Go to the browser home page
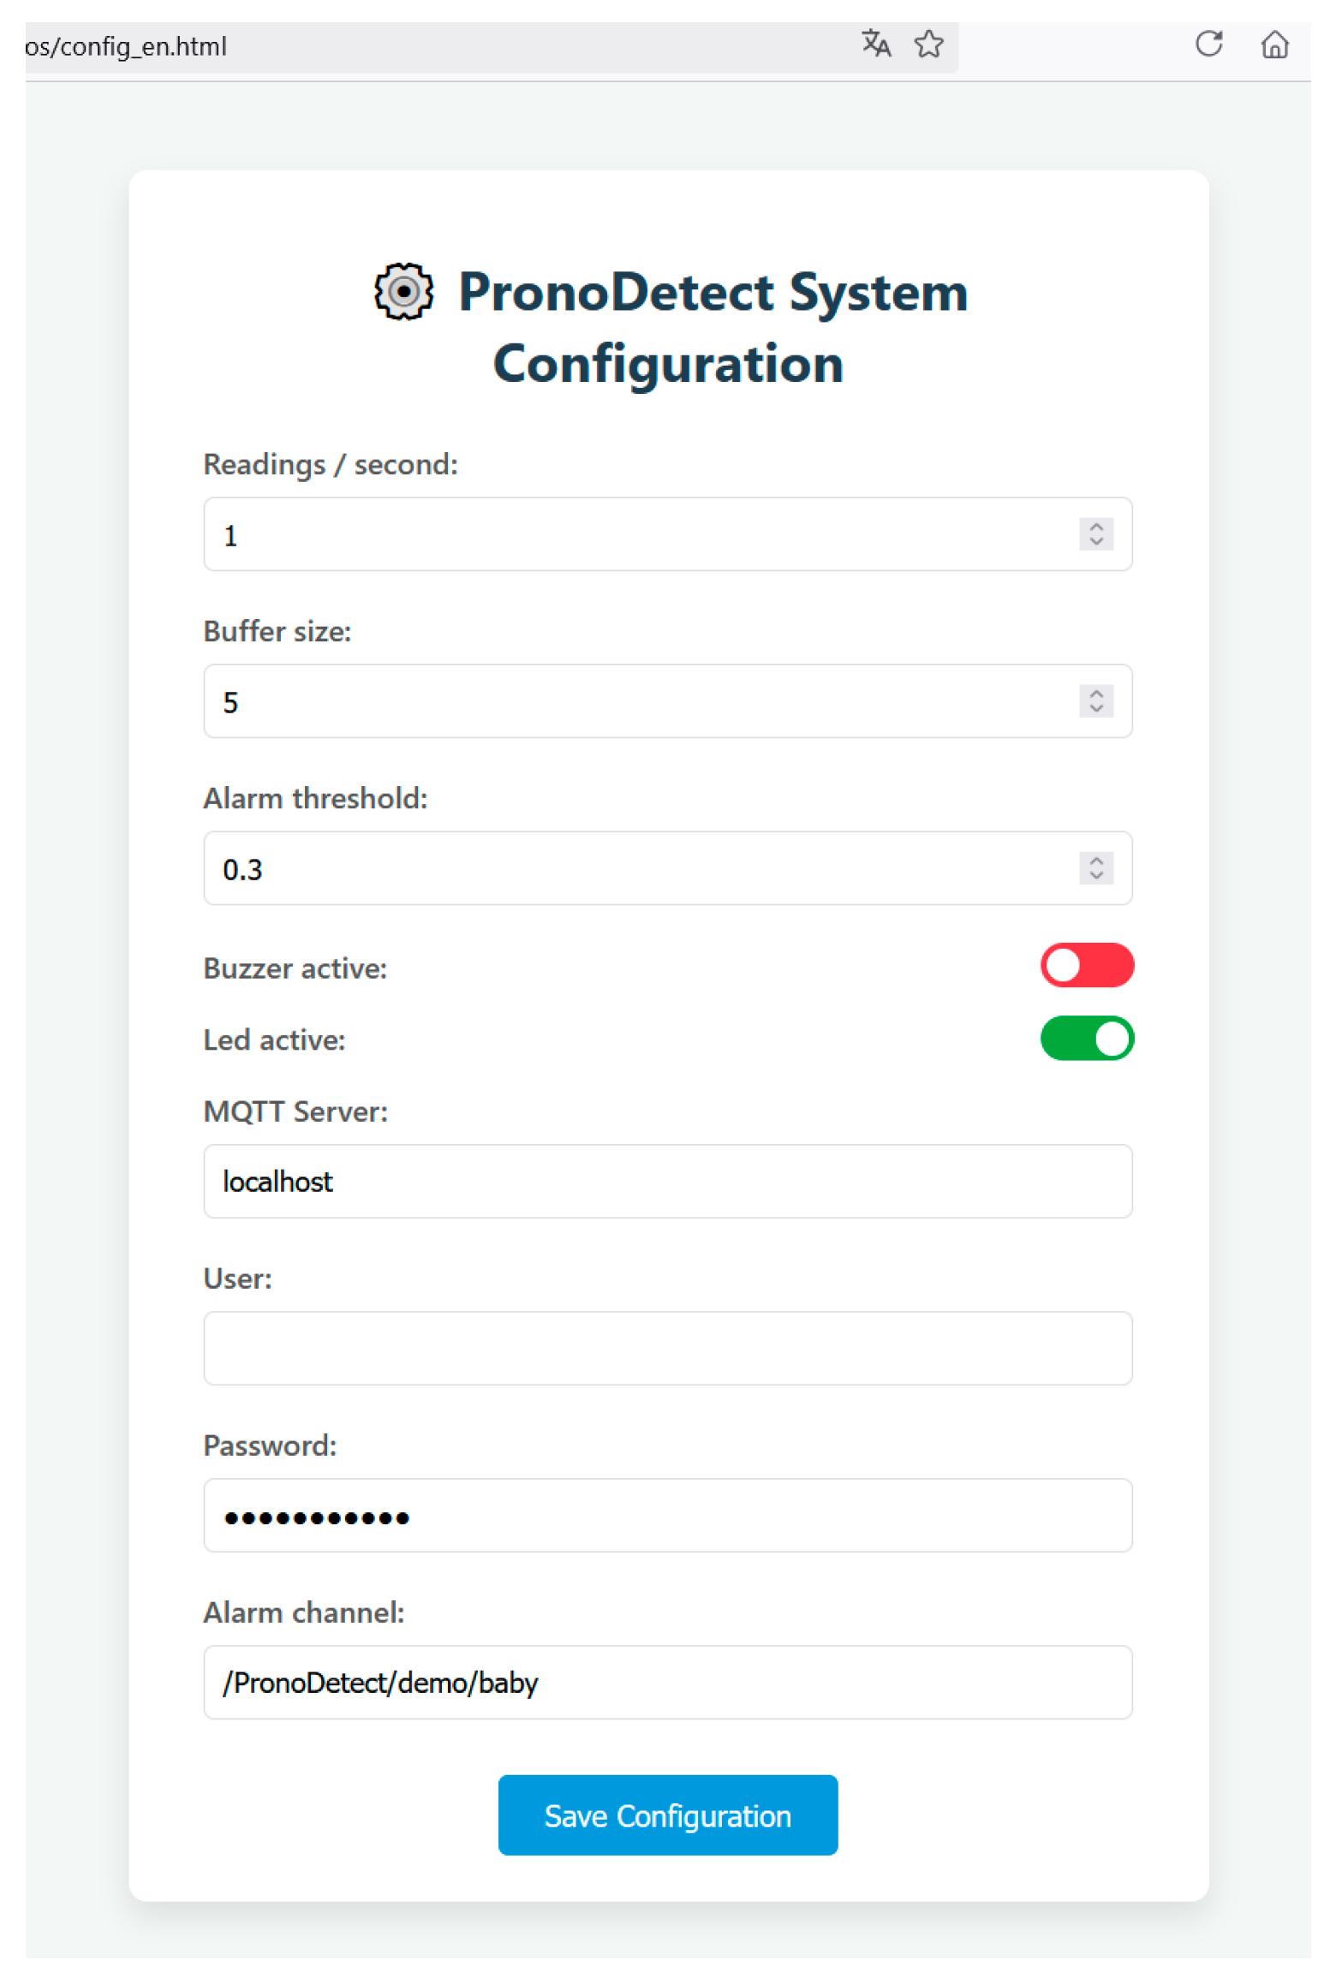The width and height of the screenshot is (1336, 1984). point(1273,44)
